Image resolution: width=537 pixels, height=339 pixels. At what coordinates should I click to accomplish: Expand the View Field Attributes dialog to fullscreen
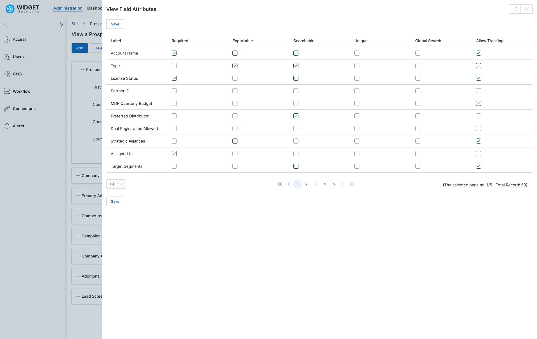coord(515,9)
